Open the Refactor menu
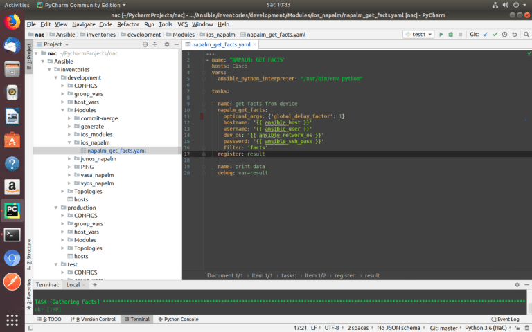 128,24
